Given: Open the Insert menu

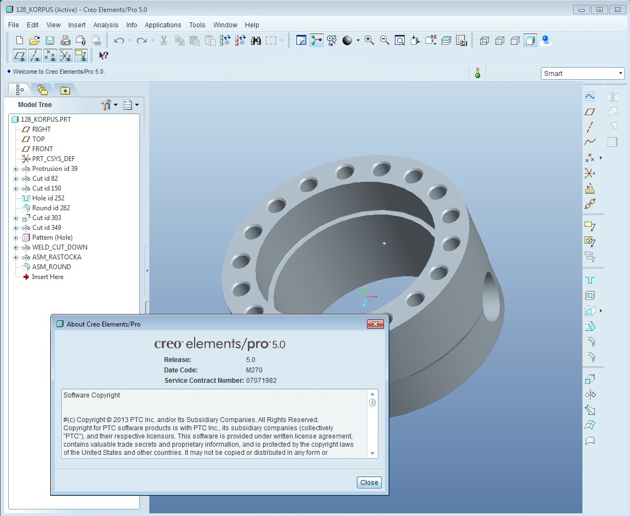Looking at the screenshot, I should point(77,25).
